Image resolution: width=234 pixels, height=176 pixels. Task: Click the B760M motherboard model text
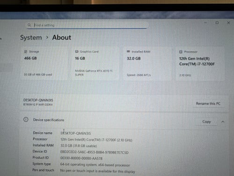38,104
